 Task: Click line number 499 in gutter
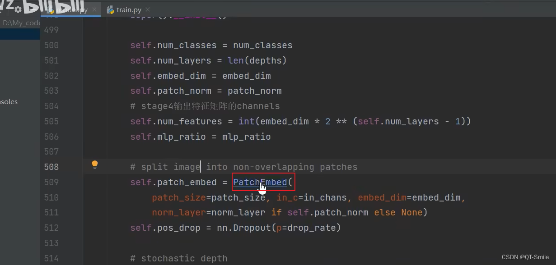[x=51, y=30]
